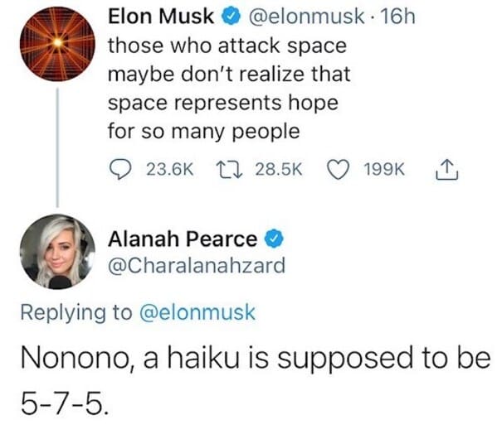The width and height of the screenshot is (497, 439).
Task: View the 28.5K retweets count
Action: 279,170
